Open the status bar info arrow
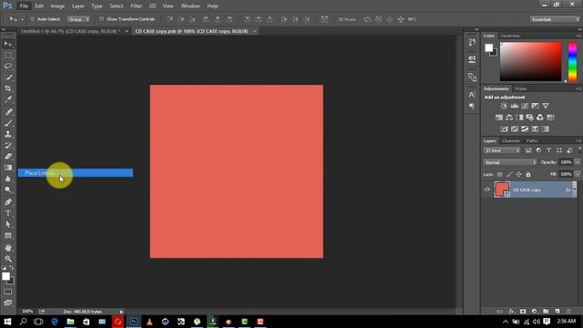The height and width of the screenshot is (328, 583). pyautogui.click(x=121, y=312)
